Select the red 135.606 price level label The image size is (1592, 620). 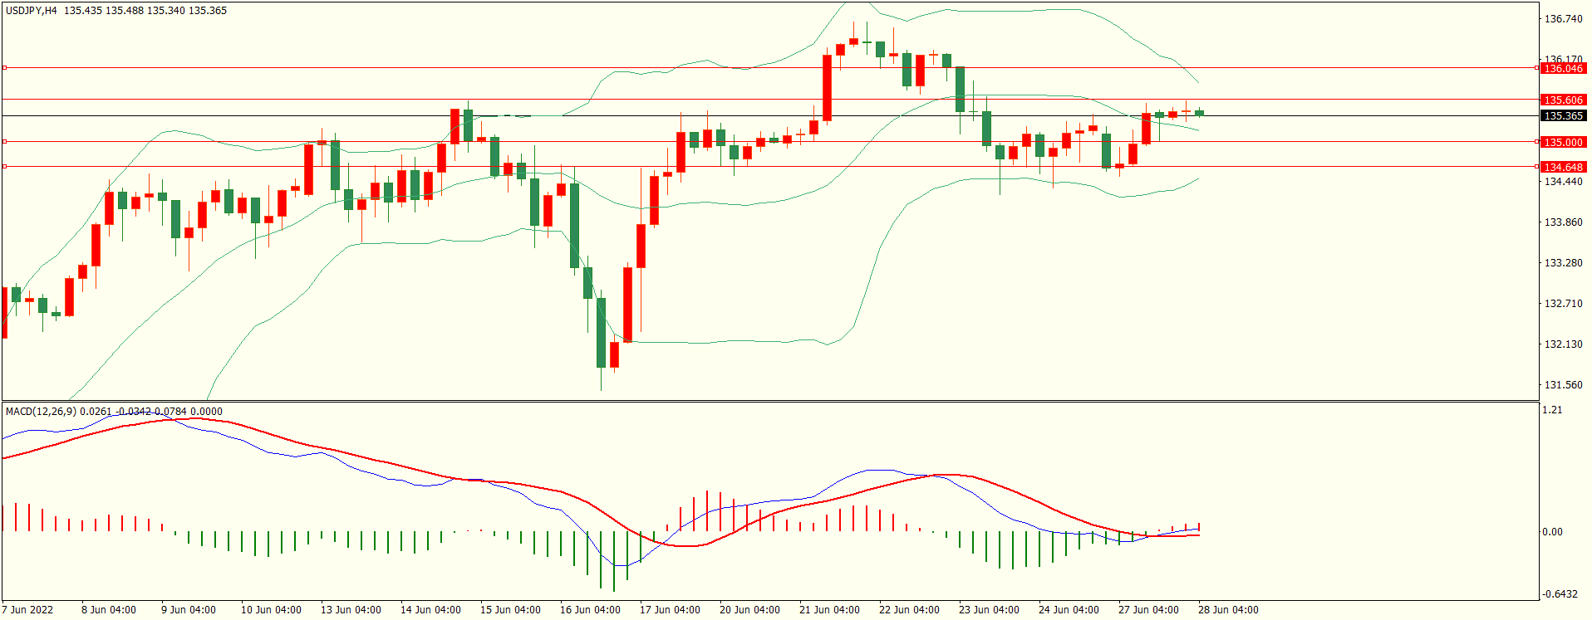point(1563,100)
